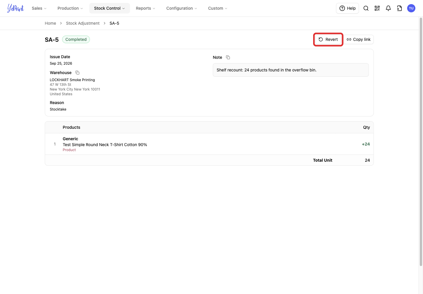Open the TU user avatar menu
Screen dimensions: 423x294
point(411,8)
